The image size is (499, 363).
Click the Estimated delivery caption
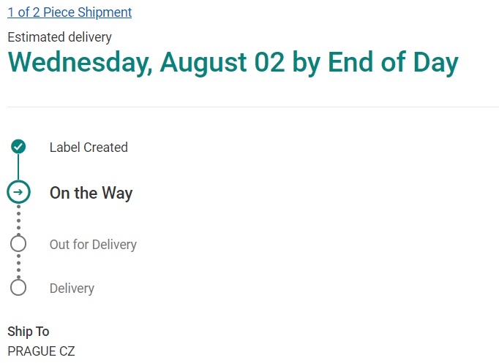tap(59, 37)
